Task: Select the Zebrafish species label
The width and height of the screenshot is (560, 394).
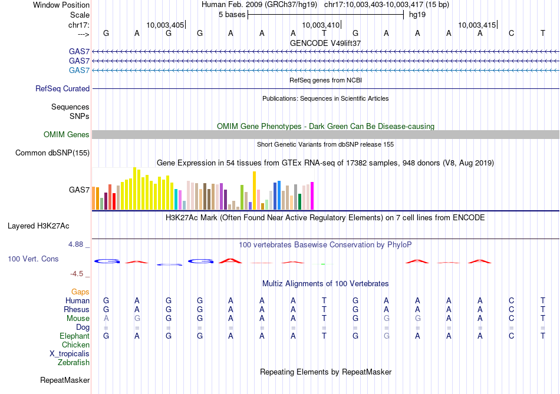Action: pyautogui.click(x=74, y=363)
